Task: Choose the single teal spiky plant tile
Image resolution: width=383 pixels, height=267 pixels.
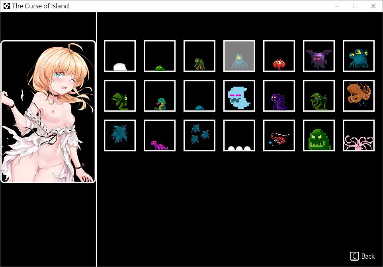Action: tap(120, 135)
